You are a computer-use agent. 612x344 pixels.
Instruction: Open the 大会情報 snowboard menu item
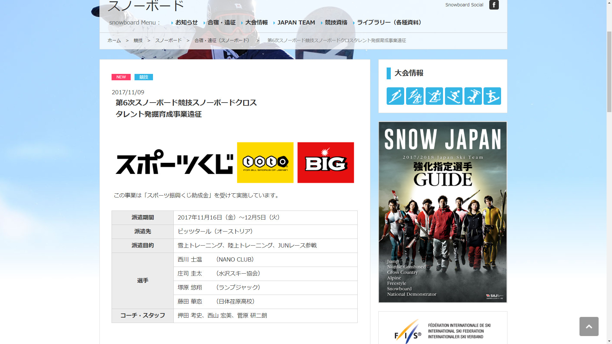[x=256, y=23]
